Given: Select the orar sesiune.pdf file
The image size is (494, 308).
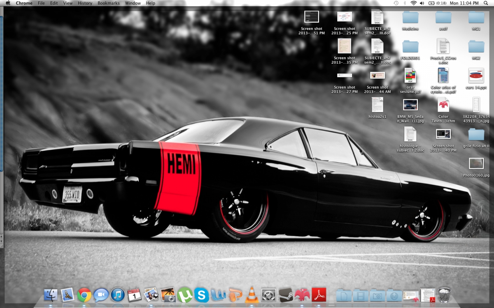Looking at the screenshot, I should point(410,76).
